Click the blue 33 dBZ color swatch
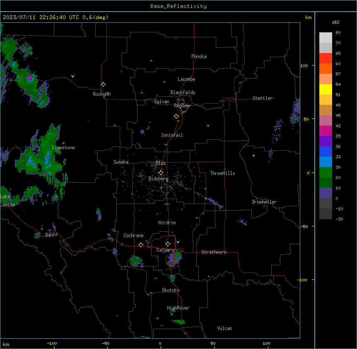Viewport: 357px width, 349px height. click(326, 151)
